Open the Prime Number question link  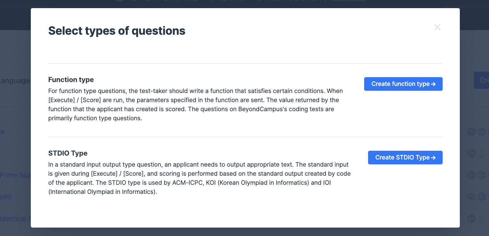15,175
